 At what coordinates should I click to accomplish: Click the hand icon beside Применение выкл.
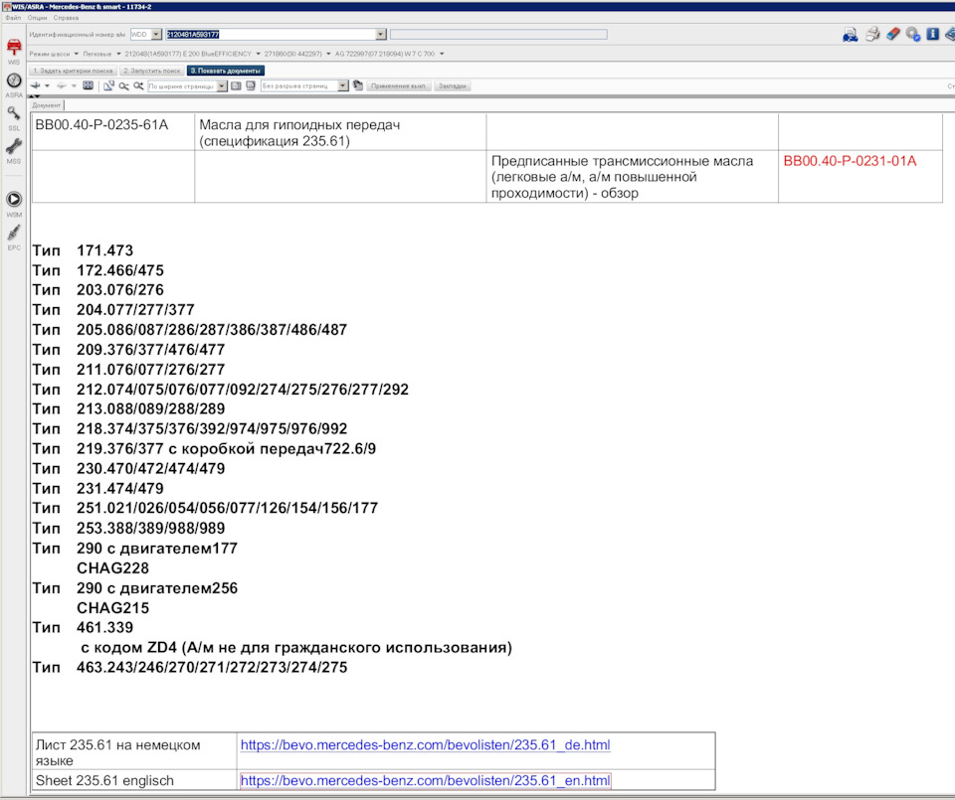point(358,85)
